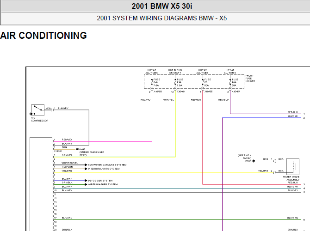
Task: Click 'RED/BLU' label beneath WATER VALVE ASSEMBLY
Action: (292, 182)
